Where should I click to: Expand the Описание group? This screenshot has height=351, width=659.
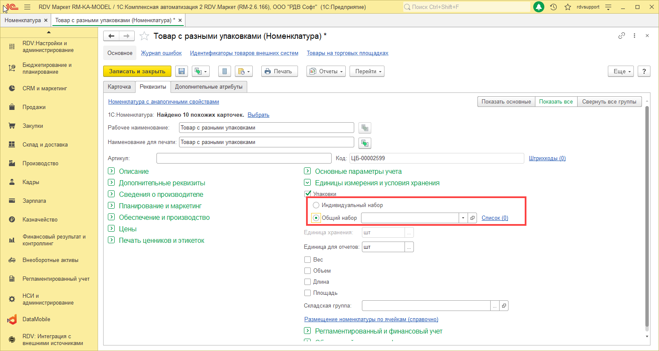coord(111,171)
